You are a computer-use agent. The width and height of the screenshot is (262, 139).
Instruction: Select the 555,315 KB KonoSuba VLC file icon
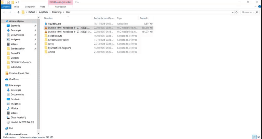point(46,28)
